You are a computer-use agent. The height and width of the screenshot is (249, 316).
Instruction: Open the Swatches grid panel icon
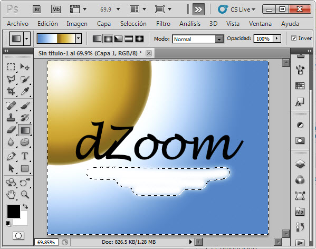point(300,86)
